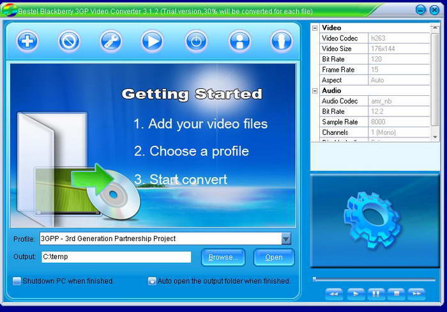Start conversion with the play-arrow toolbar icon
Viewport: 447px width, 312px height.
(152, 41)
